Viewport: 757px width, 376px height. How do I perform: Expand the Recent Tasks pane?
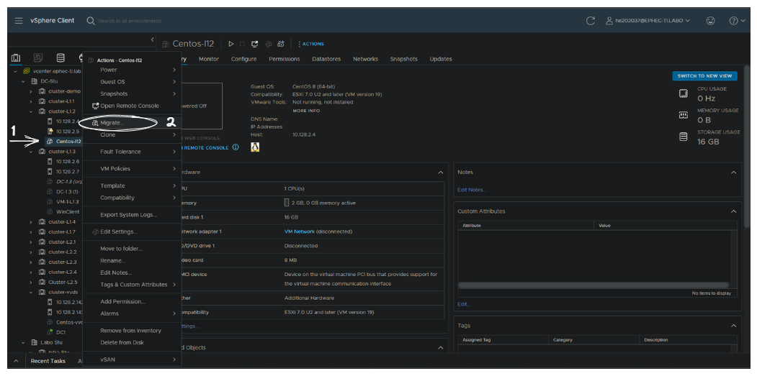pyautogui.click(x=15, y=361)
